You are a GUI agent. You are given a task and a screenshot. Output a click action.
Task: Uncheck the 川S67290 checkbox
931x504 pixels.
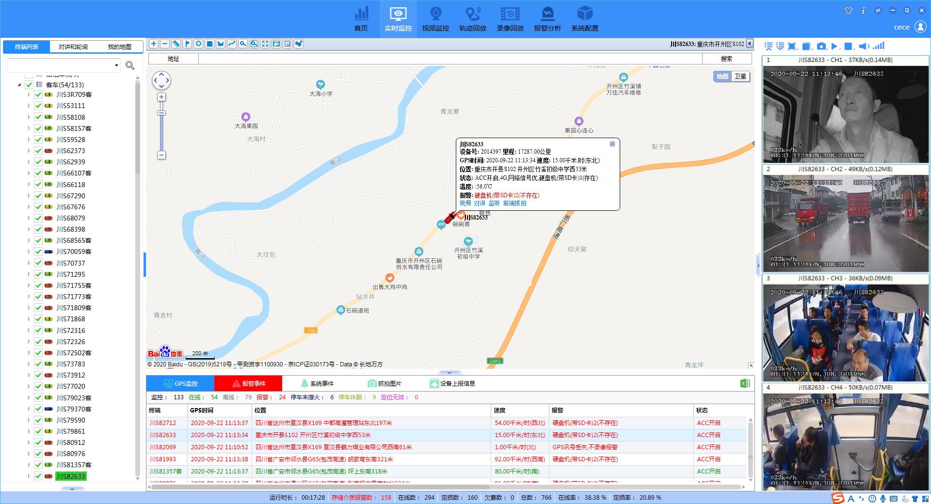coord(38,196)
